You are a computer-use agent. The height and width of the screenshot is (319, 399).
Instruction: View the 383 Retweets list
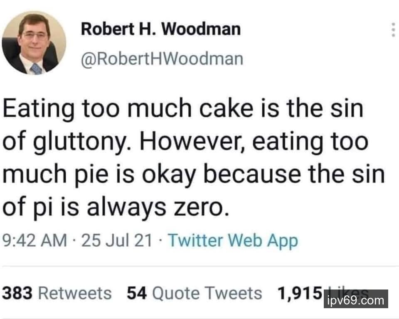pos(57,293)
